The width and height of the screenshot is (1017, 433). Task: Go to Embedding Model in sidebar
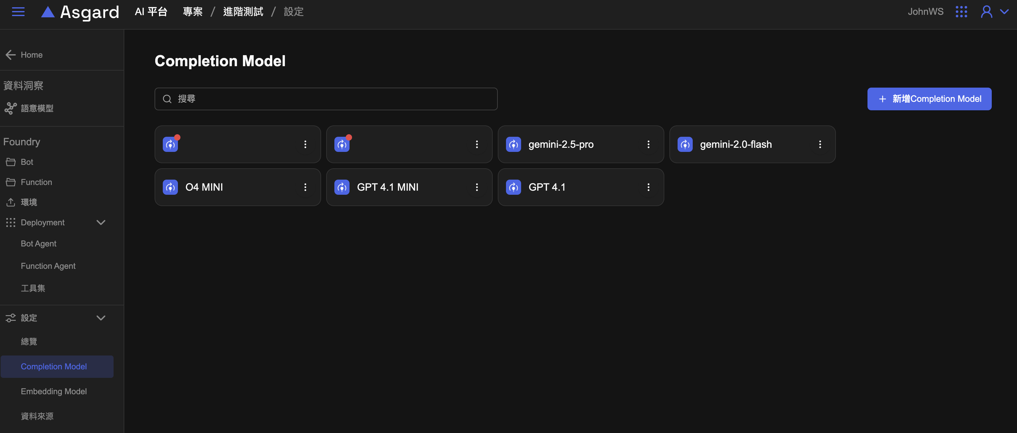click(54, 391)
